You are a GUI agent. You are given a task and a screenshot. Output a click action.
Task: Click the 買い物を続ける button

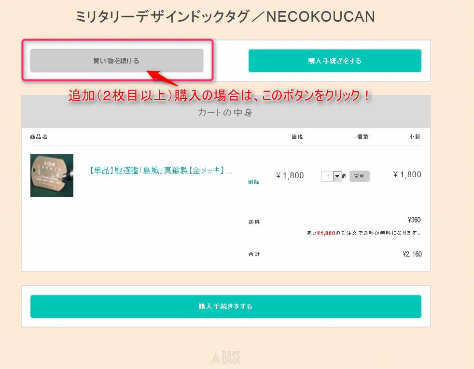[x=117, y=61]
